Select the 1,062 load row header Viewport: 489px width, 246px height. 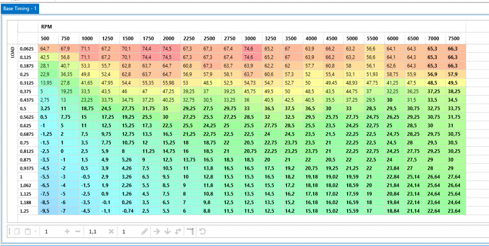point(28,185)
